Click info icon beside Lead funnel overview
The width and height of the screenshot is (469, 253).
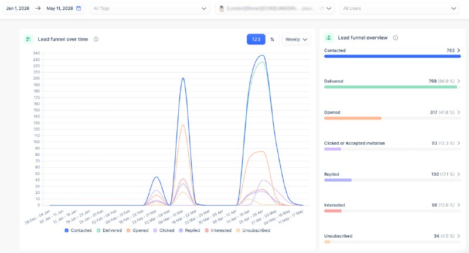(x=395, y=37)
